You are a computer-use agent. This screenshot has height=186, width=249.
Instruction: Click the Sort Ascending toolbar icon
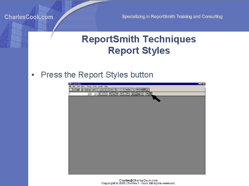pyautogui.click(x=112, y=90)
